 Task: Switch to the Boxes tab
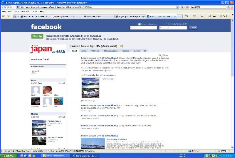(126, 51)
